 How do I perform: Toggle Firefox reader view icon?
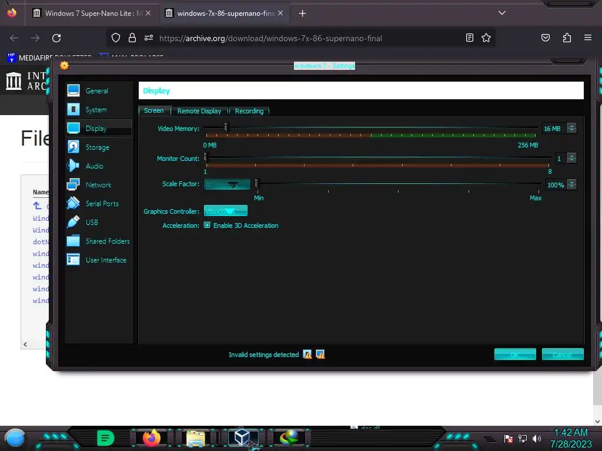tap(470, 38)
